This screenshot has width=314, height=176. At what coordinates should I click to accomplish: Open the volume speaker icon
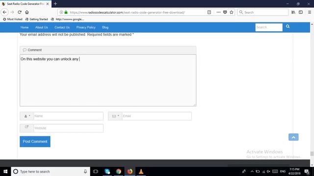tap(268, 172)
